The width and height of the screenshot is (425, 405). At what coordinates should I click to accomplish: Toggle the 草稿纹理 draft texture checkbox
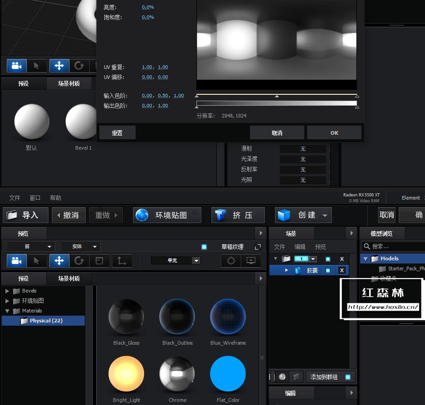coord(204,247)
